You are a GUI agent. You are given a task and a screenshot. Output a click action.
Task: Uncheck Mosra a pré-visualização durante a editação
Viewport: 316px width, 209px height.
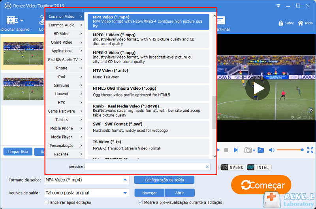pyautogui.click(x=141, y=202)
